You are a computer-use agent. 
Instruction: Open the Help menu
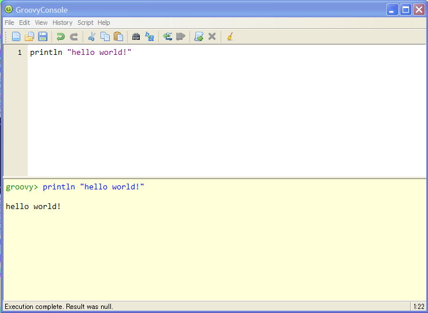(104, 23)
